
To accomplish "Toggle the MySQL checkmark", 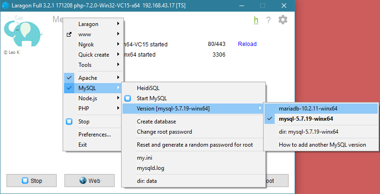I will [69, 88].
